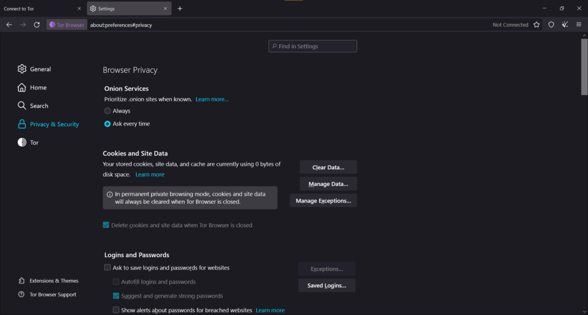
Task: Open a new tab with plus button
Action: (x=180, y=9)
